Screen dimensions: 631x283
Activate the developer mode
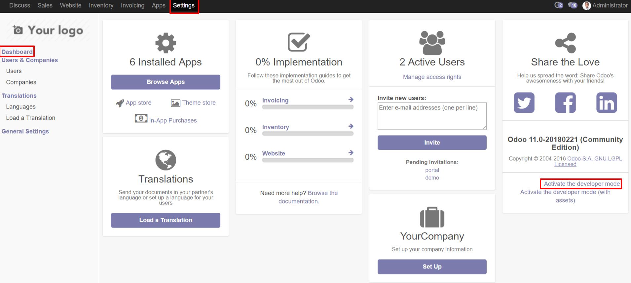pyautogui.click(x=582, y=184)
